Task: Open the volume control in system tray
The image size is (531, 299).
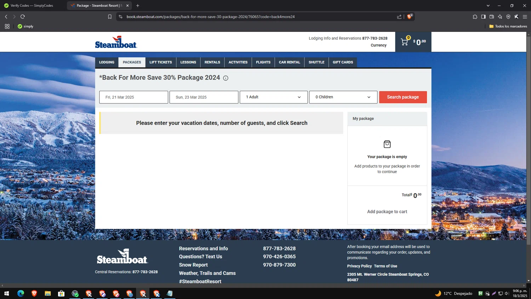Action: pyautogui.click(x=507, y=293)
